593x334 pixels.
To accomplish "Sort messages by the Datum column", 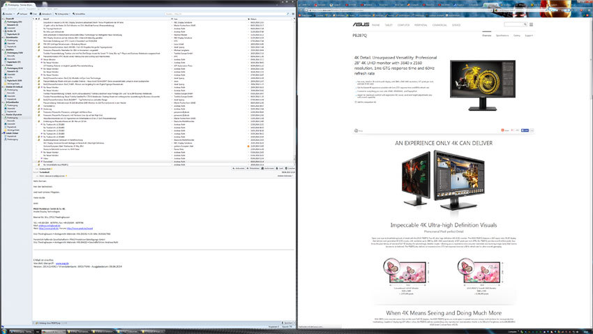I will click(253, 19).
